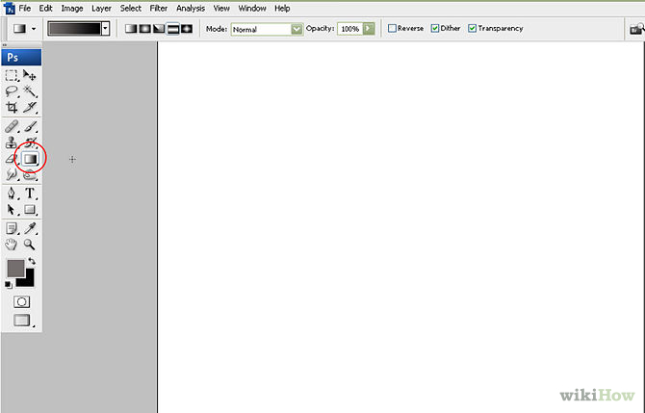Open the Select menu
645x413 pixels.
coord(130,9)
